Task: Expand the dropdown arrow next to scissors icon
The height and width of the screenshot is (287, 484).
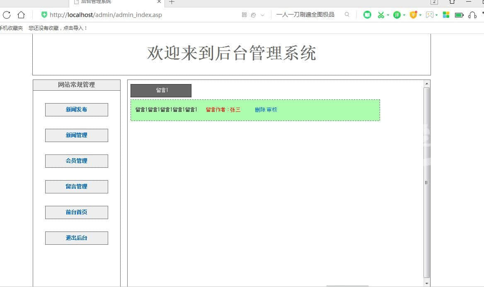Action: coord(388,15)
